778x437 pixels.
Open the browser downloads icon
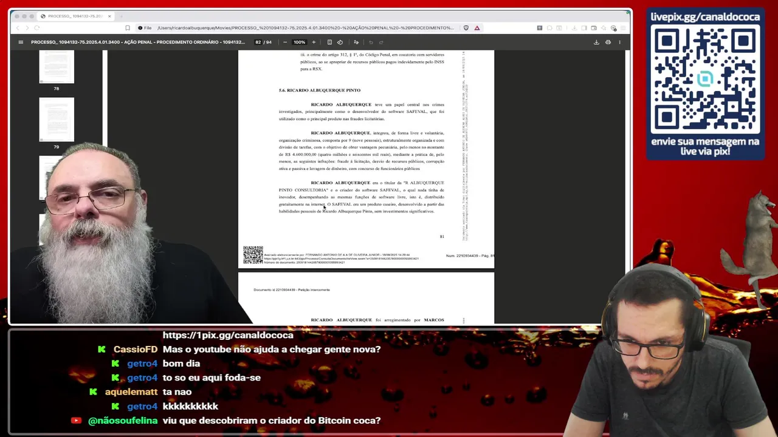point(574,28)
